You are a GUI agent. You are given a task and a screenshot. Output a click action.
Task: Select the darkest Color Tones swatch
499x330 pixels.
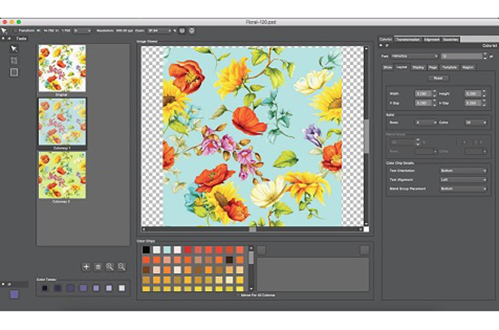click(45, 288)
